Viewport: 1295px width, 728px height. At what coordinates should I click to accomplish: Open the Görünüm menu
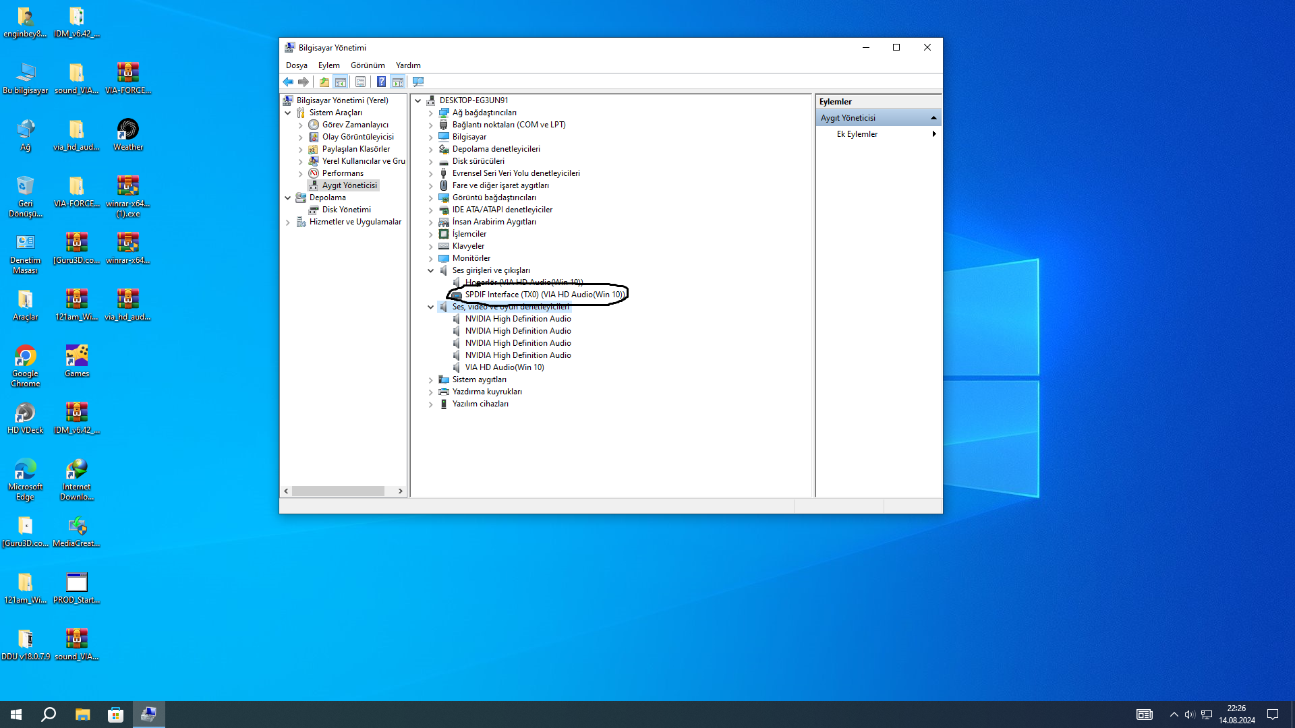(x=367, y=65)
